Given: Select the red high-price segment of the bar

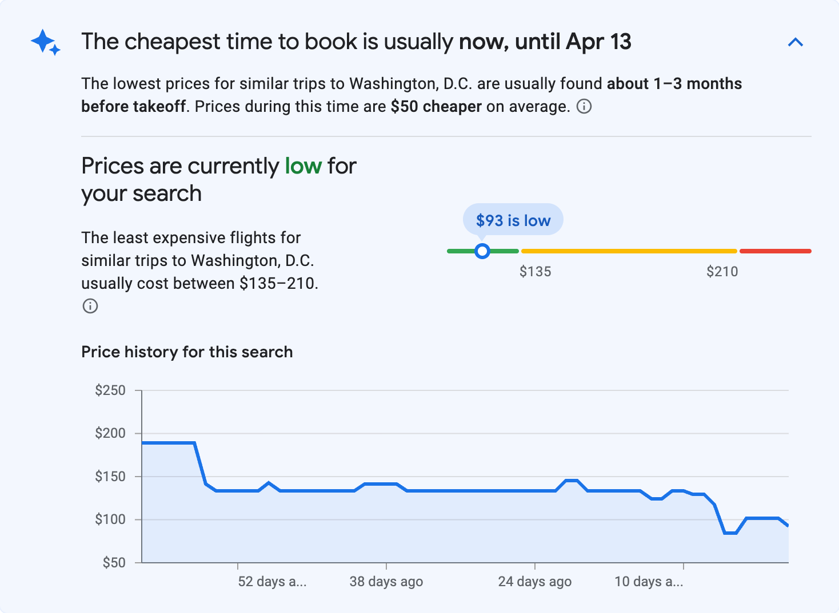Looking at the screenshot, I should [x=775, y=251].
